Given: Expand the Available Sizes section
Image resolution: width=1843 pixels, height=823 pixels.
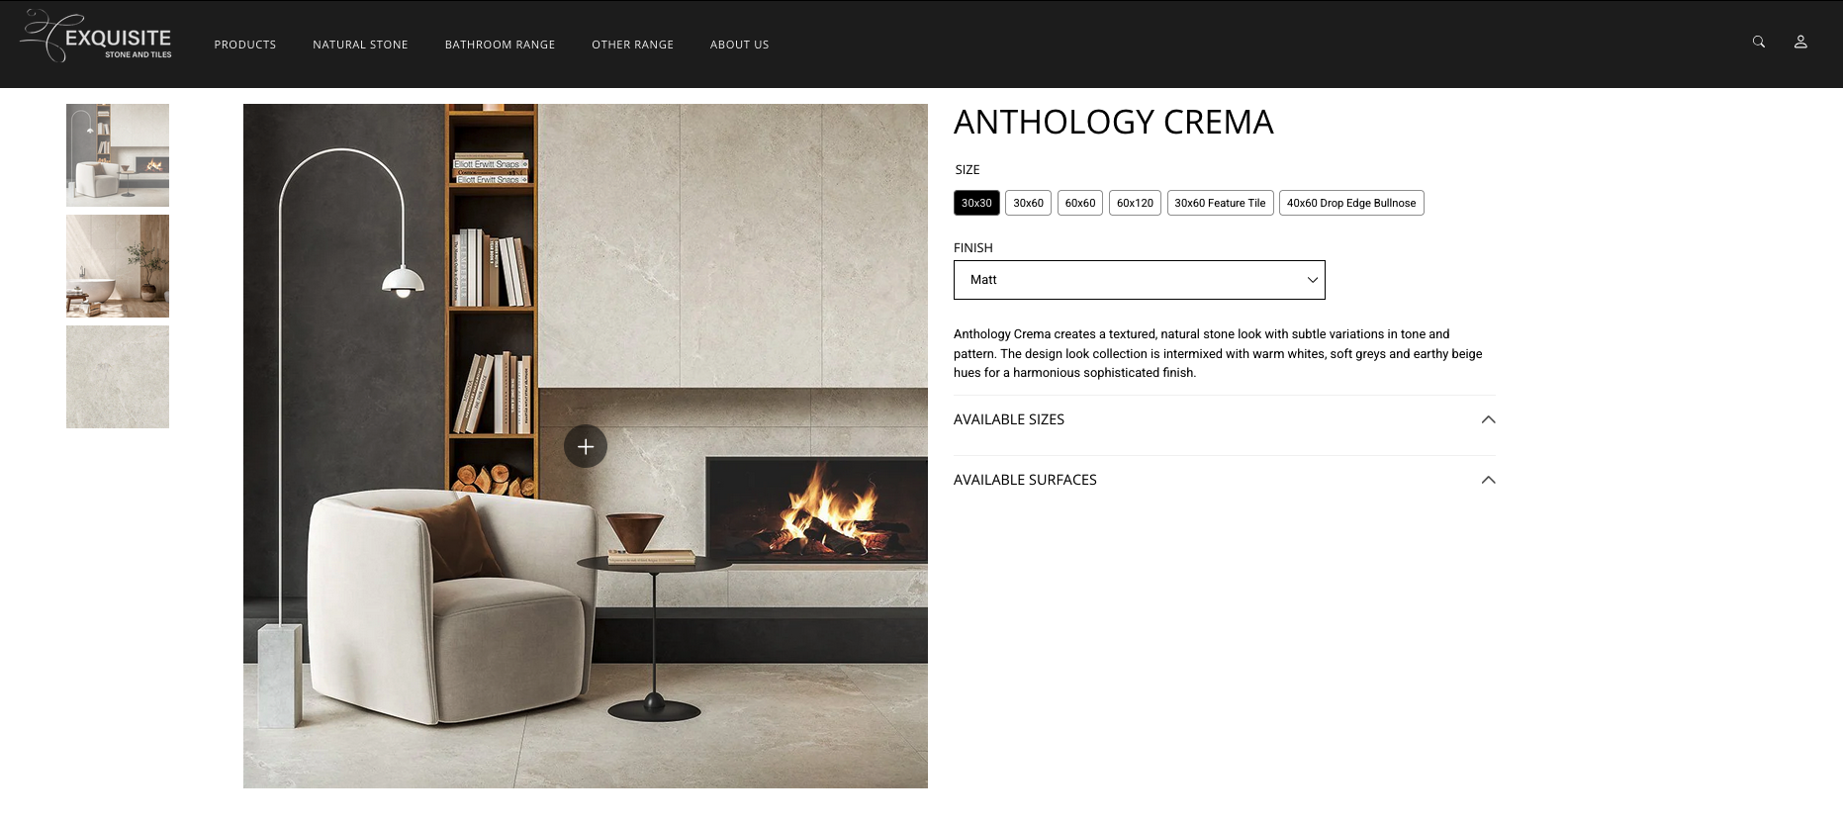Looking at the screenshot, I should [1225, 419].
